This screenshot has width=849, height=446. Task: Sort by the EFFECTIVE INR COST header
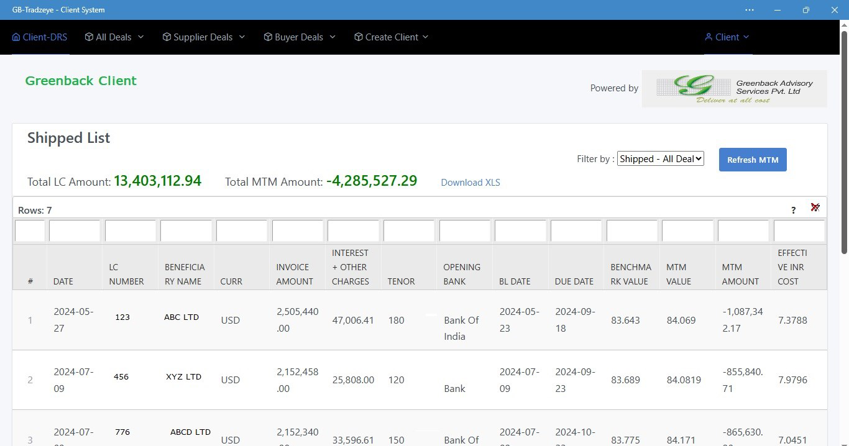[x=792, y=267]
